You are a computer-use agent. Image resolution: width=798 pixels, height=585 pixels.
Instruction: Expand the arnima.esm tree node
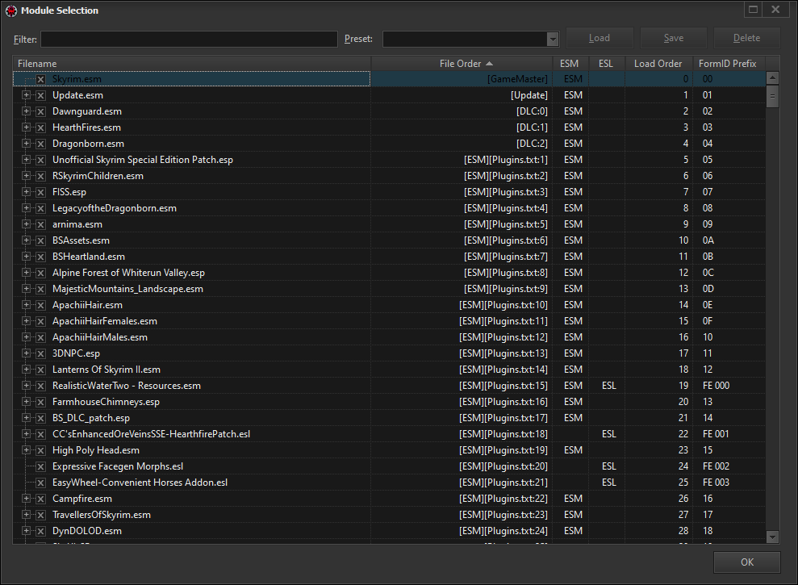tap(26, 224)
